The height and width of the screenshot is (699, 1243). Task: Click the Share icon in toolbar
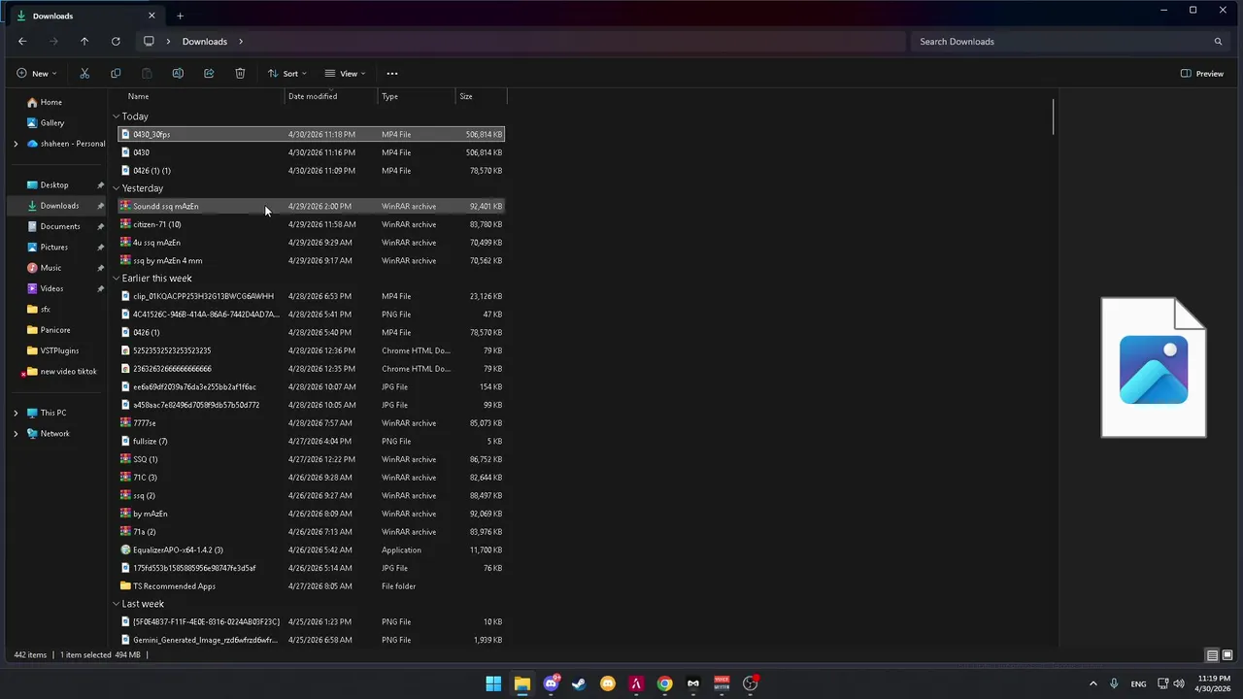[x=209, y=74]
